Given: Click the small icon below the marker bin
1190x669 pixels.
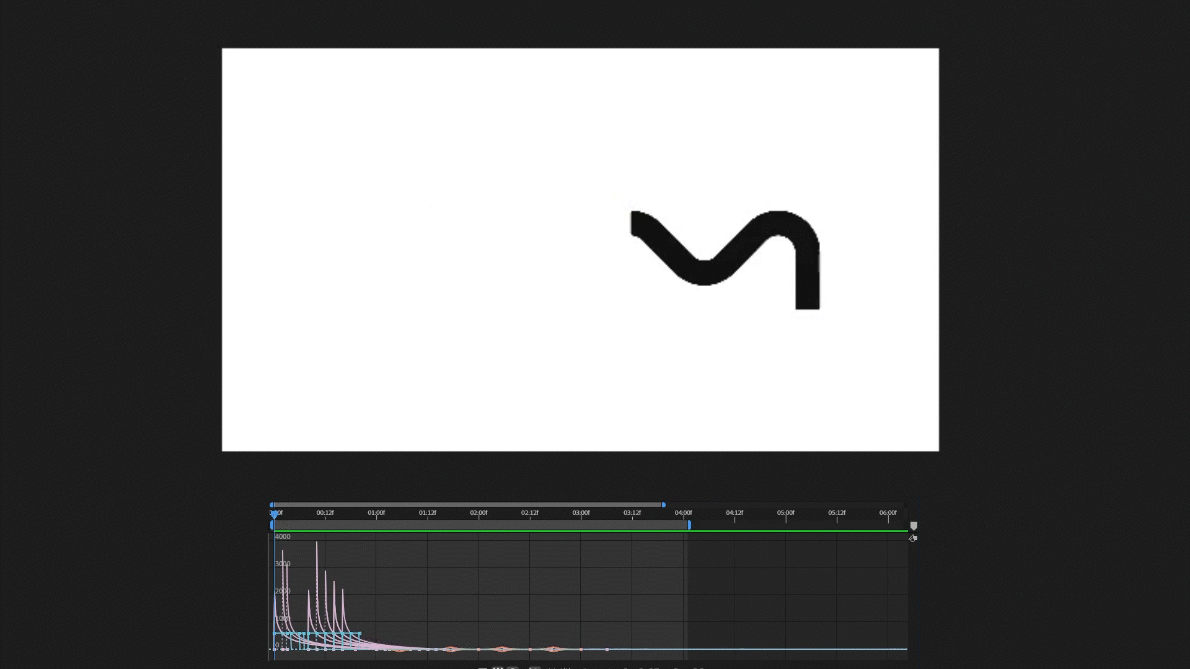Looking at the screenshot, I should pyautogui.click(x=913, y=538).
